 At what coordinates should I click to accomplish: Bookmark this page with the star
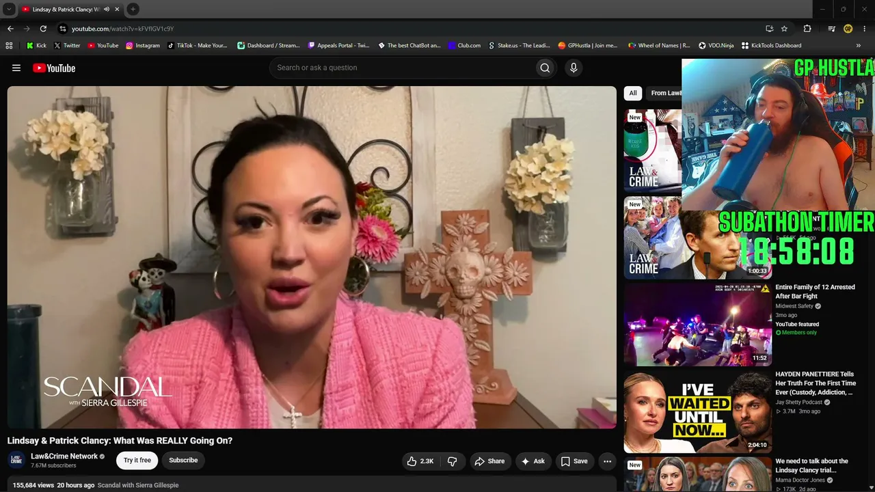click(x=784, y=29)
